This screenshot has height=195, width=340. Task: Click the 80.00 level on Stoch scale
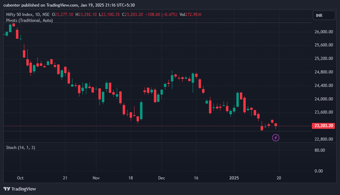[x=320, y=150]
